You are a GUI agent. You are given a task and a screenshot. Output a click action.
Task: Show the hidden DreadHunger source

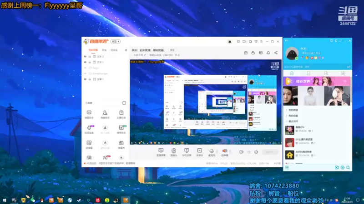85,73
